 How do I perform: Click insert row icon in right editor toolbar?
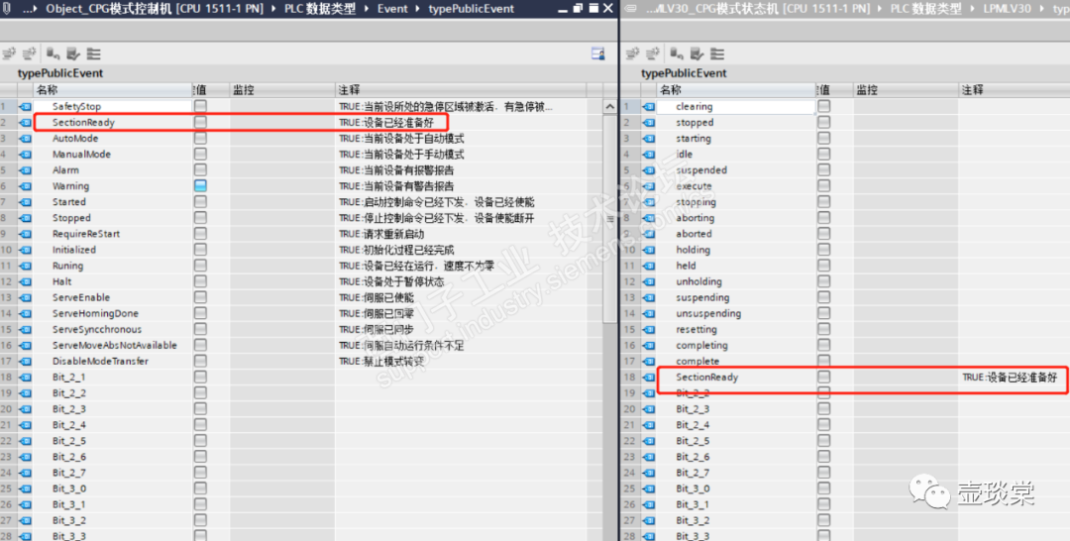click(x=632, y=54)
